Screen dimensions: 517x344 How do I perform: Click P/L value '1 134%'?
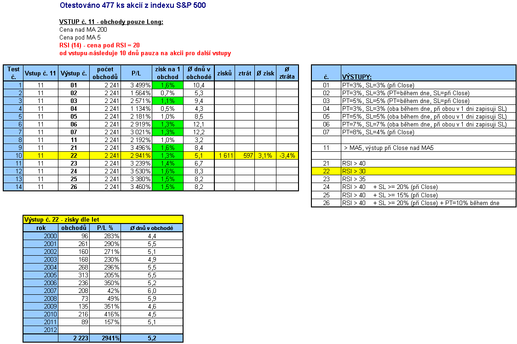click(136, 109)
